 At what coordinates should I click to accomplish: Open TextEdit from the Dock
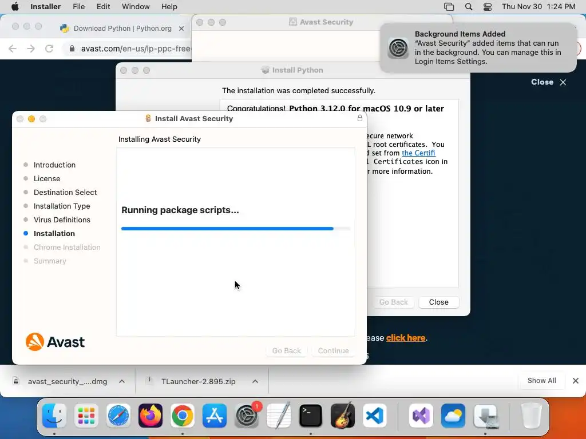click(279, 416)
